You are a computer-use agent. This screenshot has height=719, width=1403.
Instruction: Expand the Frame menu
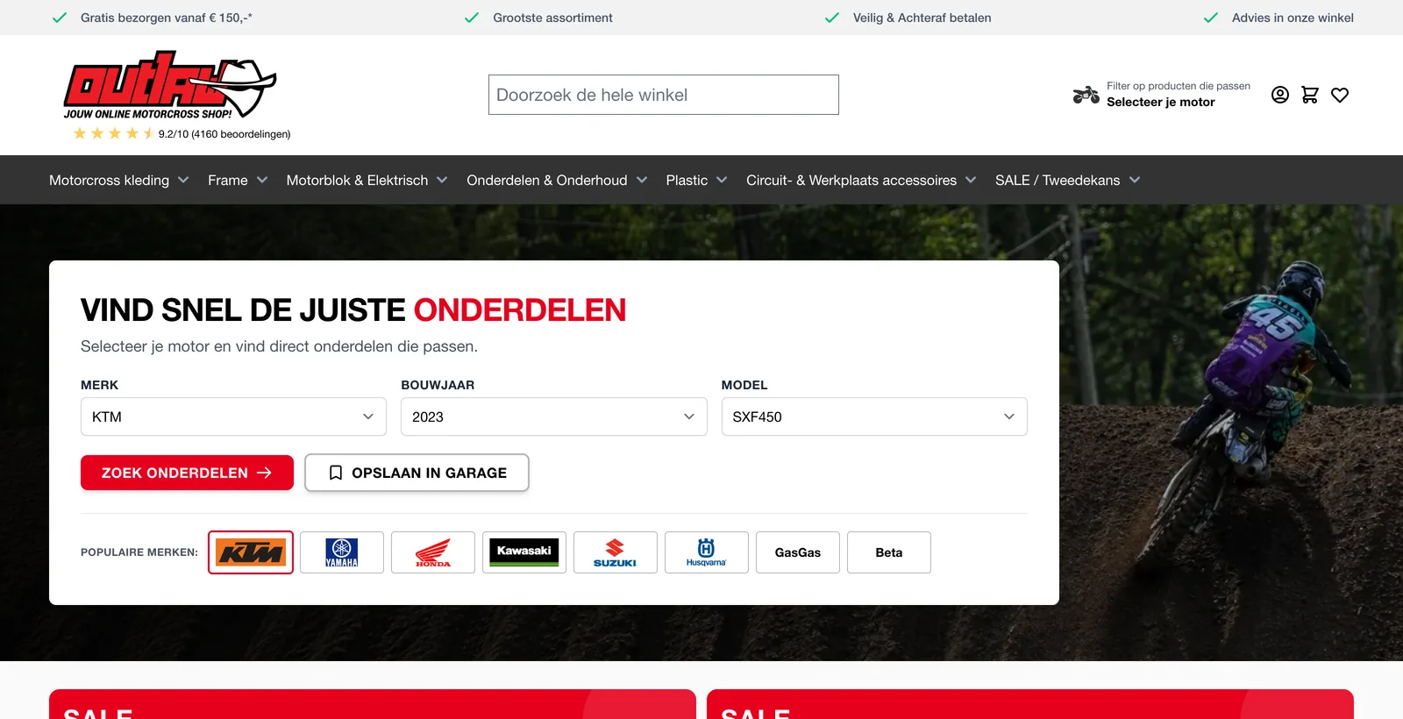coord(238,180)
